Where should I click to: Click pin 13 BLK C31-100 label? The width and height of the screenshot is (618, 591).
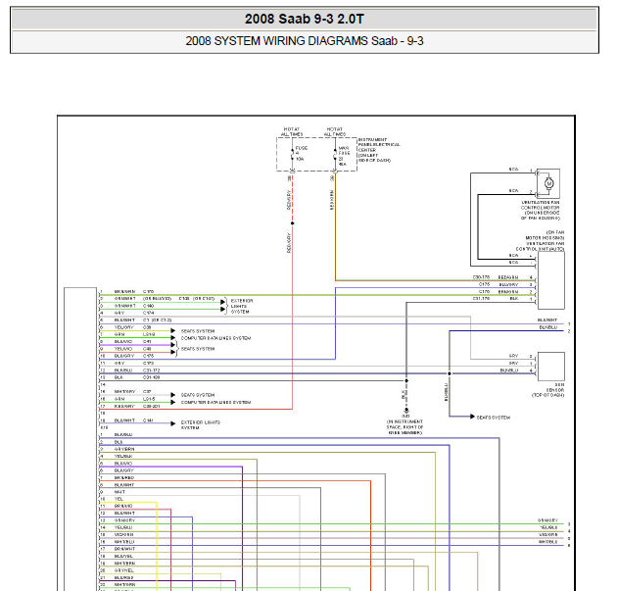click(x=137, y=377)
